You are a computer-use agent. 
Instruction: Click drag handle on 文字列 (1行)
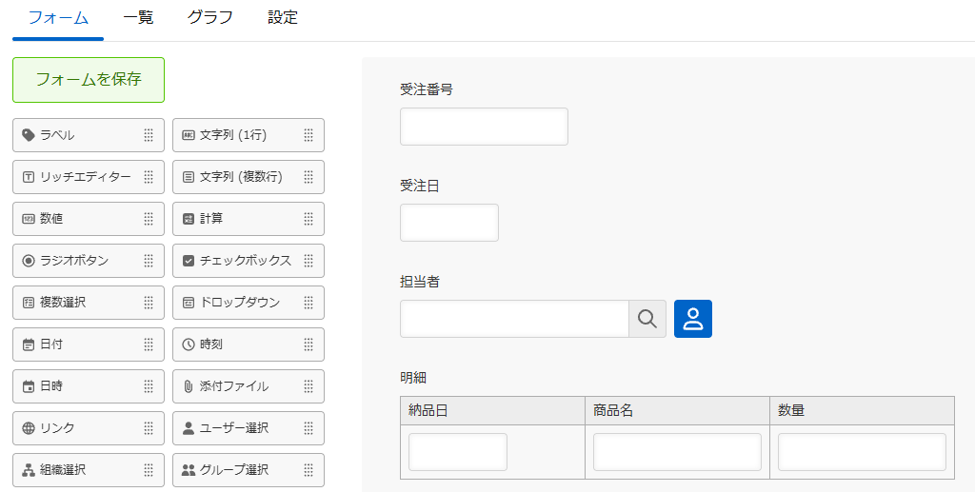pos(308,135)
